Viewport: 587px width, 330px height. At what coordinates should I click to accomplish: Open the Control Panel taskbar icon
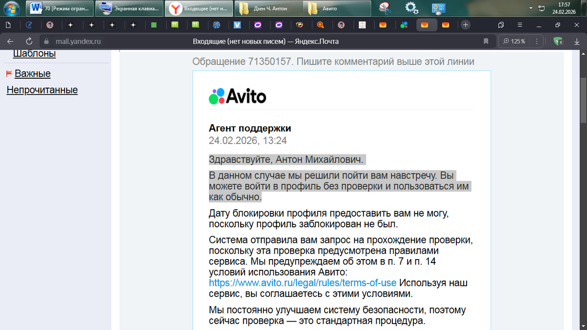click(x=438, y=8)
